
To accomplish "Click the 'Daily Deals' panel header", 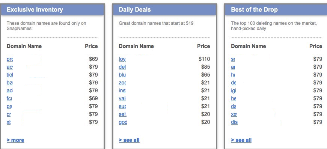I will [x=164, y=10].
